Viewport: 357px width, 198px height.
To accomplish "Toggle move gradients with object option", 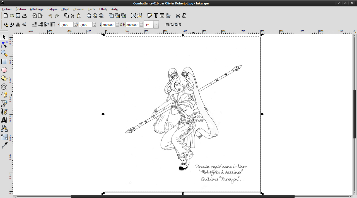I will 176,25.
